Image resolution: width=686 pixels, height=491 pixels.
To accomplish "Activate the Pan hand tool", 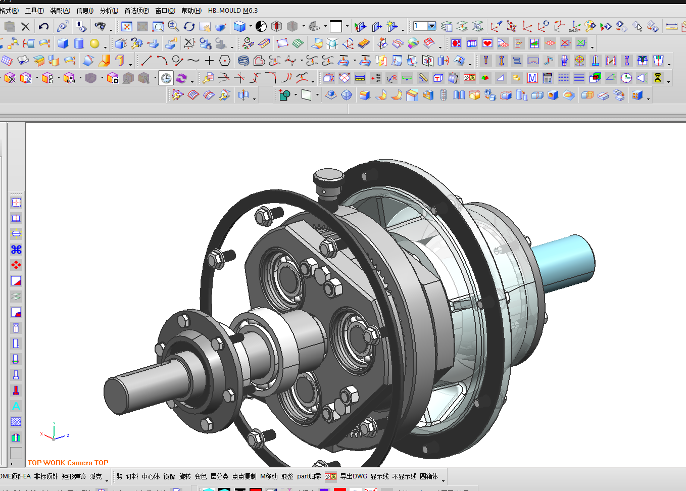I will (x=205, y=26).
